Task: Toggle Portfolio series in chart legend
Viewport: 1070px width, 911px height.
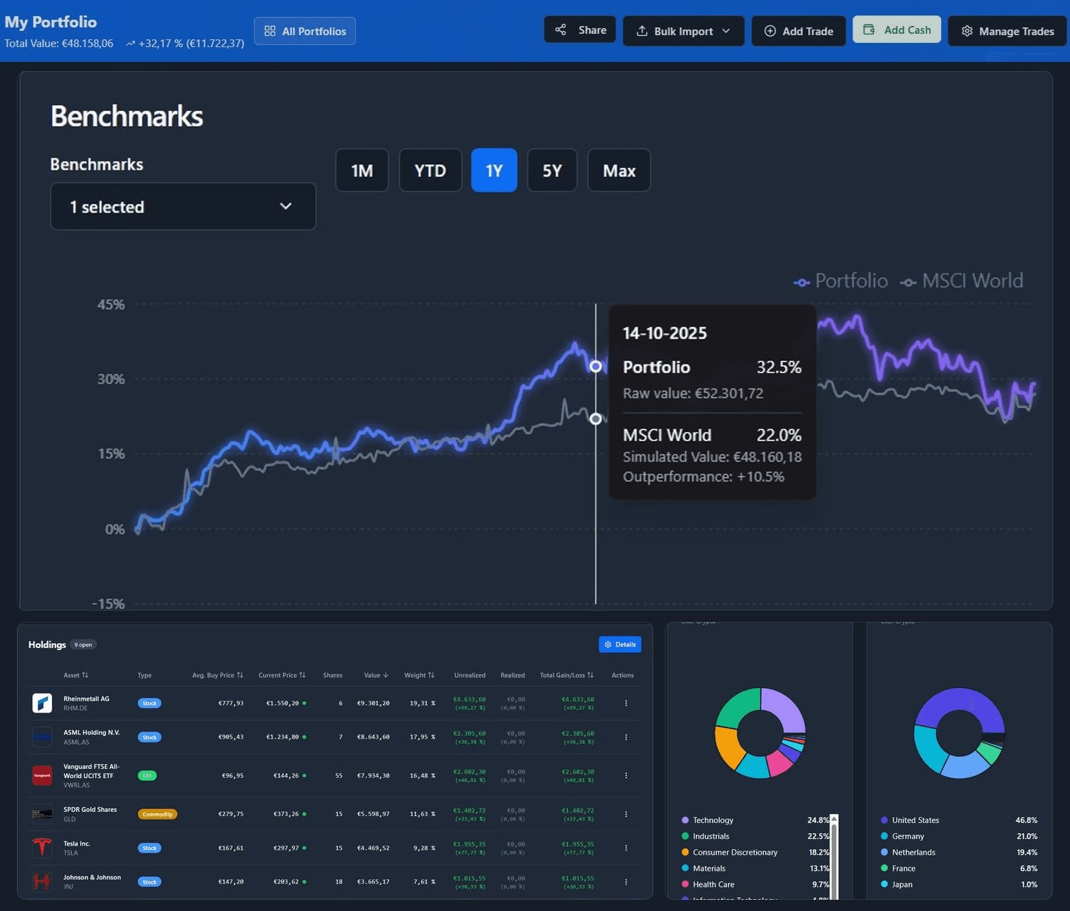Action: 841,281
